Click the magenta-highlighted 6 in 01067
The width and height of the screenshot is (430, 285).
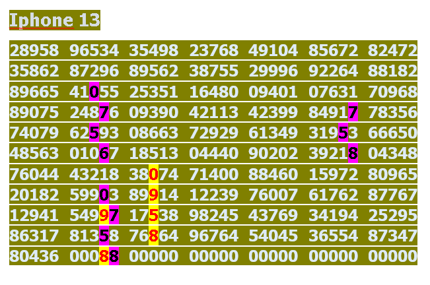(104, 154)
